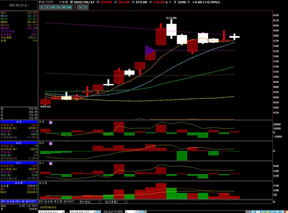Select the blue 投信 panel header

[19, 143]
